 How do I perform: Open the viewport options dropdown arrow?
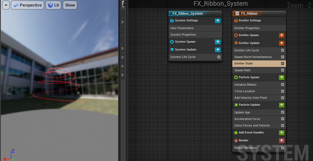tap(6, 5)
